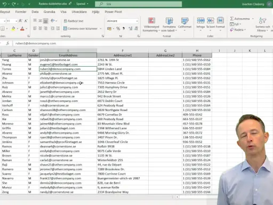Open the borders dropdown arrow
Screen dimensions: 273x205
click(7, 28)
